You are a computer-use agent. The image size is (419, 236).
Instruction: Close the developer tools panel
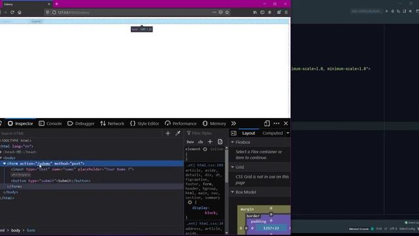click(286, 123)
